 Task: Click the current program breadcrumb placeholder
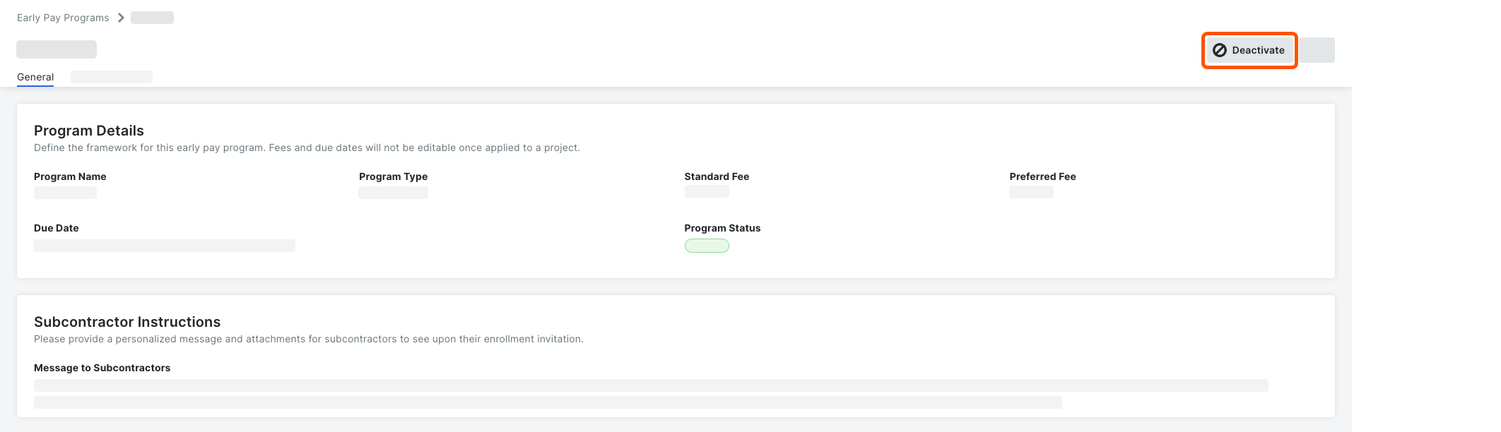[152, 18]
